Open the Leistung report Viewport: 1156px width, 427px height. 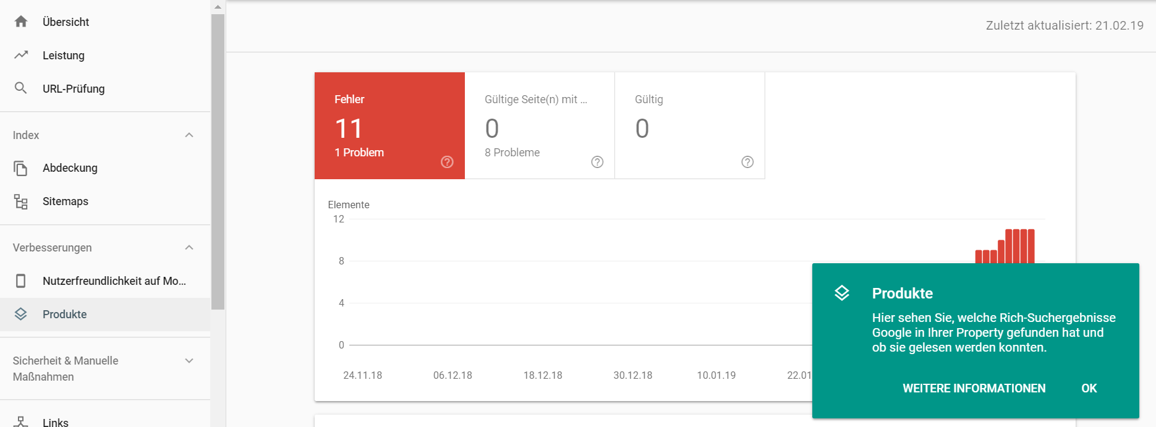pyautogui.click(x=105, y=55)
